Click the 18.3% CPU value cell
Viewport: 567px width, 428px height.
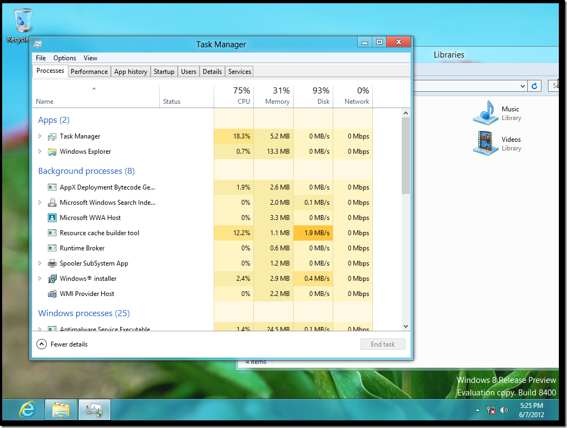(234, 136)
